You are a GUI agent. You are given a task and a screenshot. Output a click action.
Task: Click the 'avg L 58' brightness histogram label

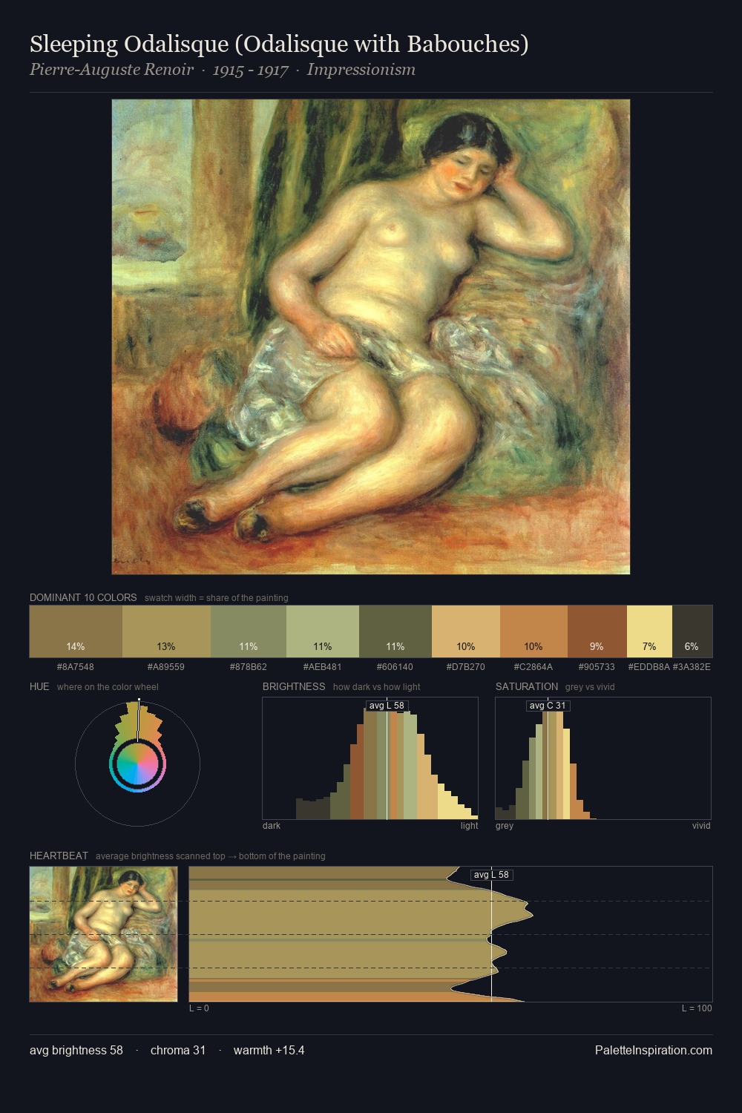click(x=387, y=706)
